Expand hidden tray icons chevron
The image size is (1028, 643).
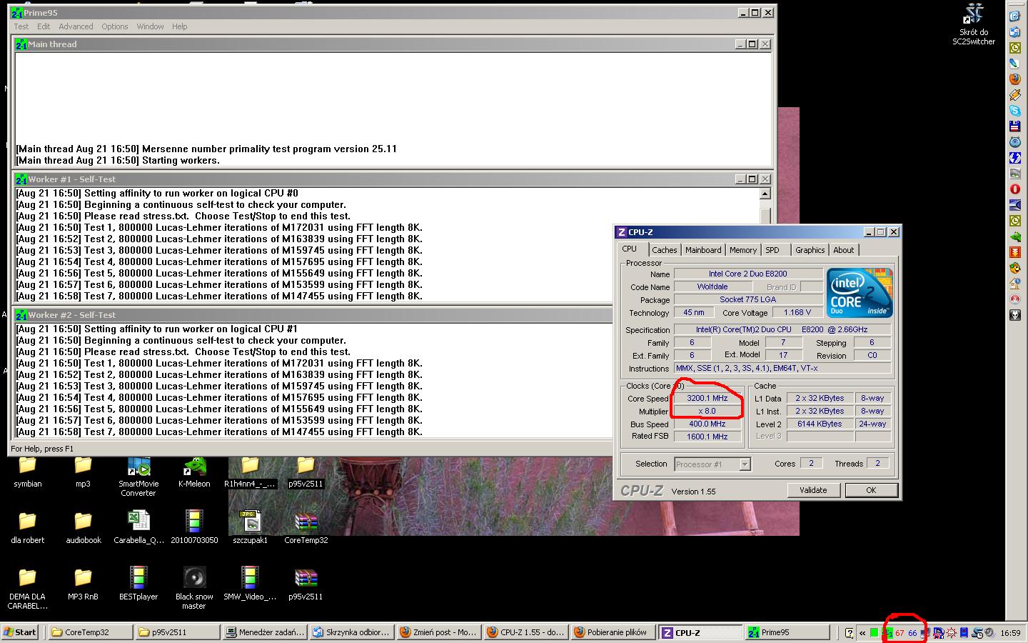coord(862,633)
